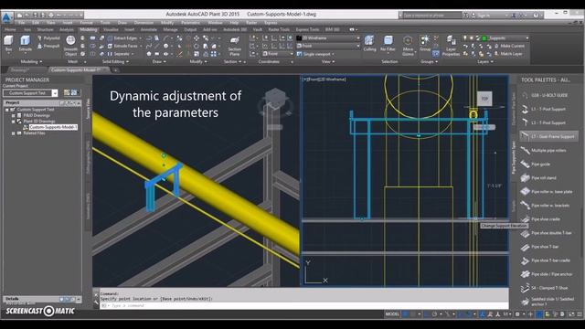The image size is (585, 329).
Task: Click Match Layer button
Action: coord(508,54)
